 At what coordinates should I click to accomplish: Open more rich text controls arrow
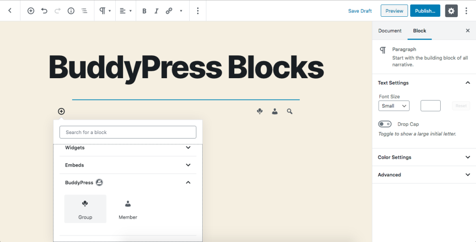tap(181, 11)
